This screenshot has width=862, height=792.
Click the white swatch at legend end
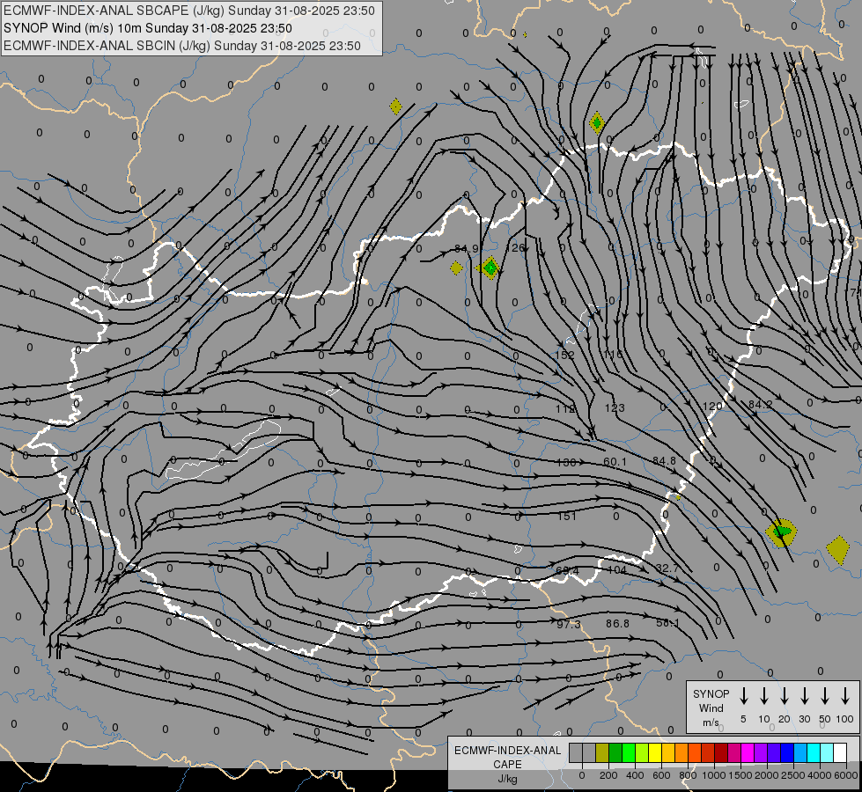click(x=840, y=753)
